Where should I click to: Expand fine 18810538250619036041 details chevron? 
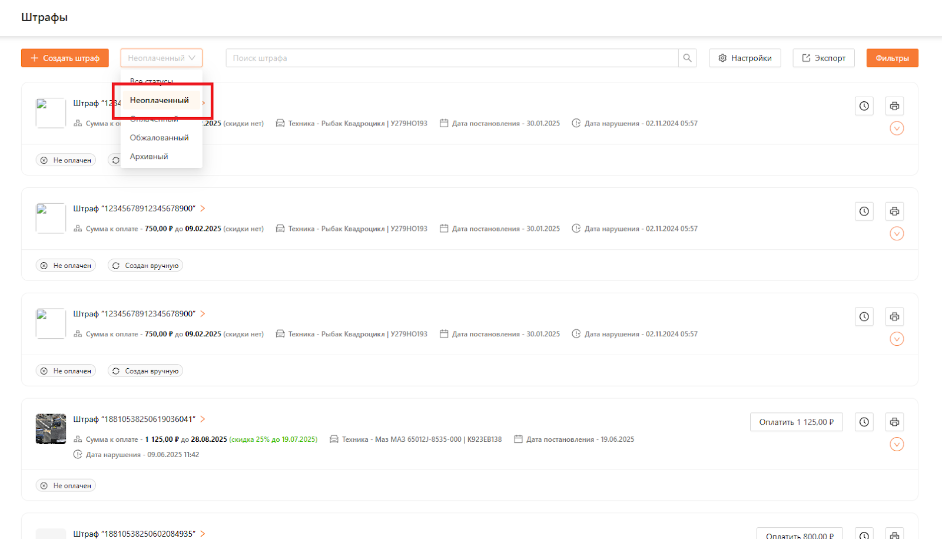coord(897,444)
